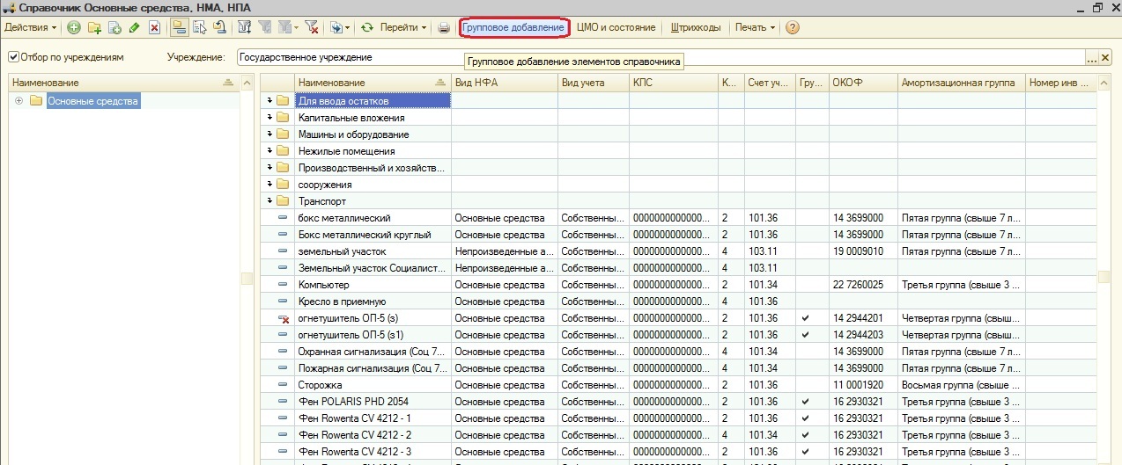Open the Enter on basis dropdown icon
The image size is (1122, 465).
340,27
